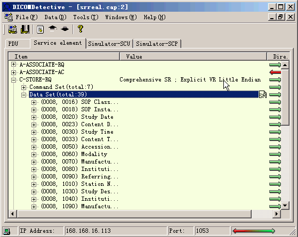Switch to the PDU tab
The width and height of the screenshot is (298, 237).
pyautogui.click(x=18, y=44)
